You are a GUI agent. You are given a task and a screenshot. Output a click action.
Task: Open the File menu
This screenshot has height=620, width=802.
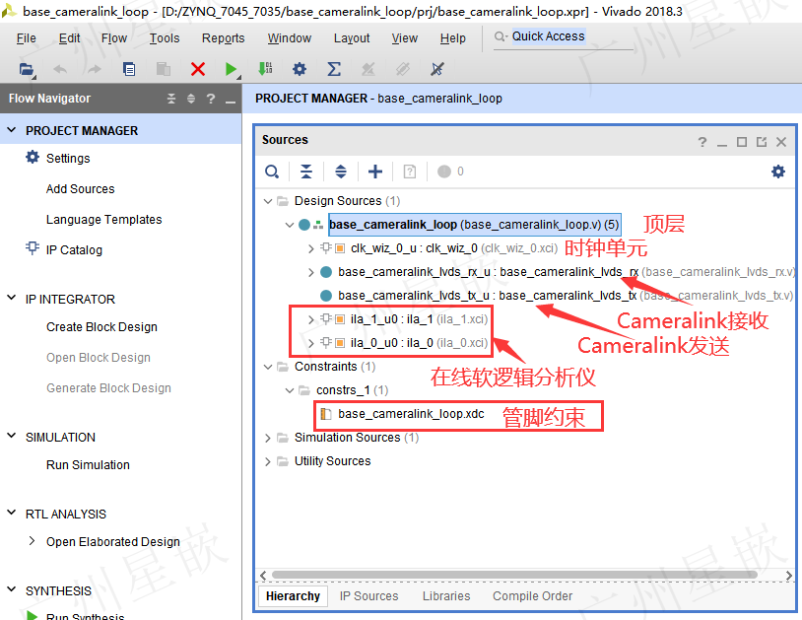click(26, 38)
